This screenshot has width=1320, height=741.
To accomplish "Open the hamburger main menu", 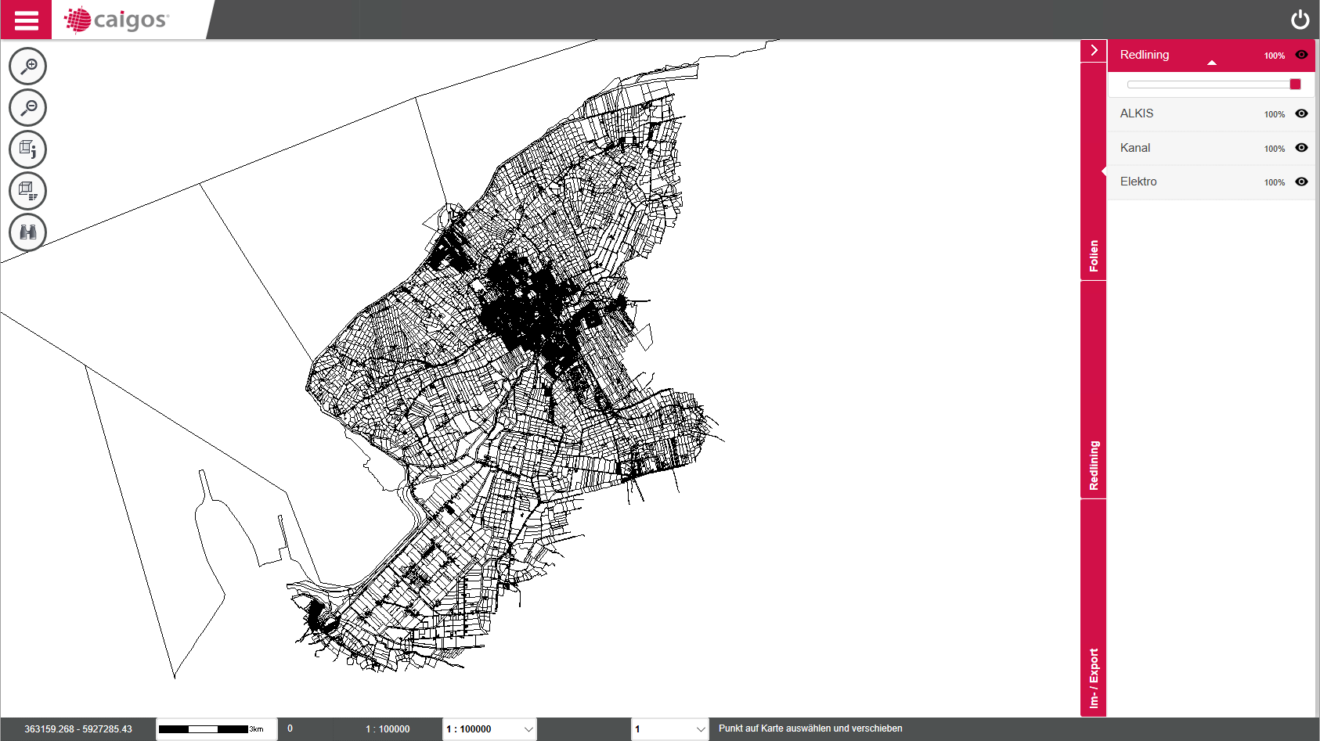I will [26, 20].
